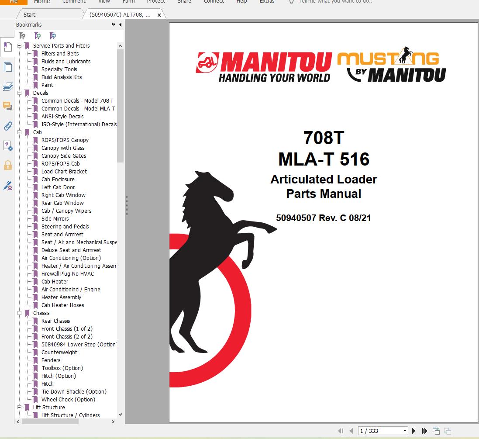Go to the next page
The width and height of the screenshot is (479, 439).
[x=414, y=431]
